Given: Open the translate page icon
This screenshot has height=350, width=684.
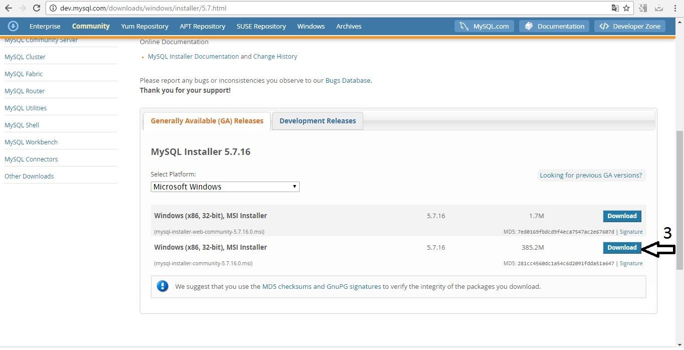Looking at the screenshot, I should [615, 8].
